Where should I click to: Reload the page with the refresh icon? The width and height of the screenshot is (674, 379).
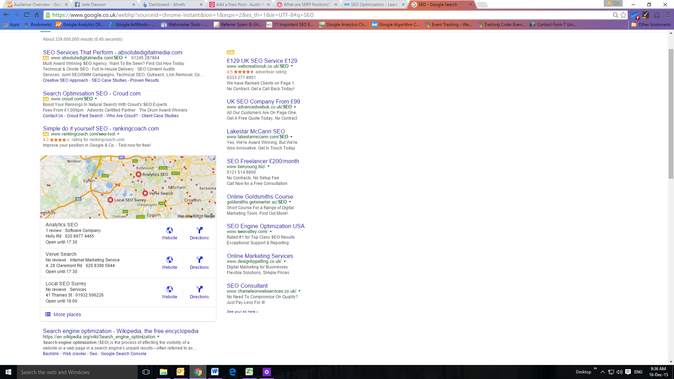click(x=26, y=15)
